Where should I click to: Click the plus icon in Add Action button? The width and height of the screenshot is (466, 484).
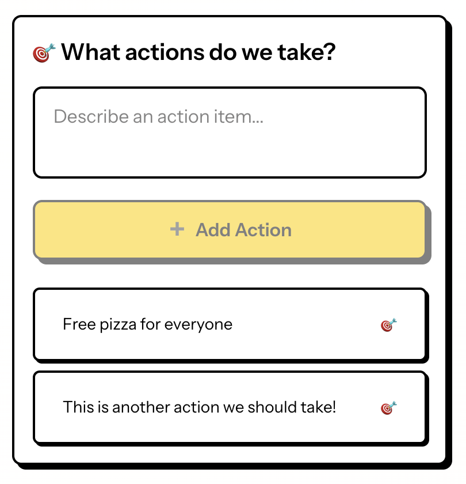(x=177, y=229)
